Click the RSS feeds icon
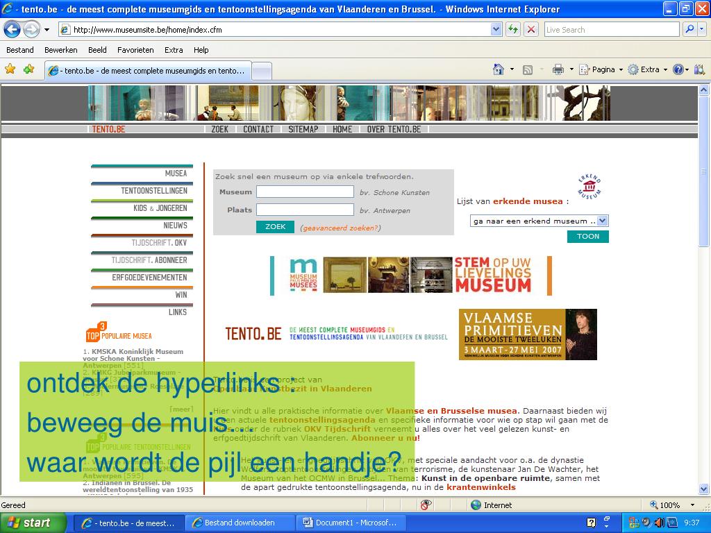Viewport: 711px width, 533px height. 528,70
